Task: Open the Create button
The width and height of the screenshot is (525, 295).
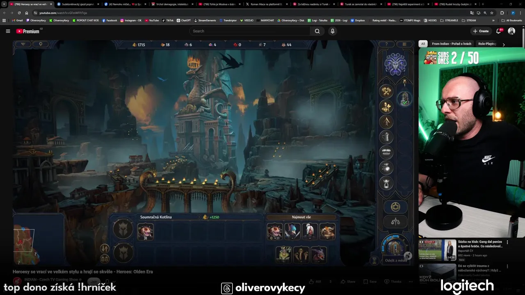Action: coord(481,31)
